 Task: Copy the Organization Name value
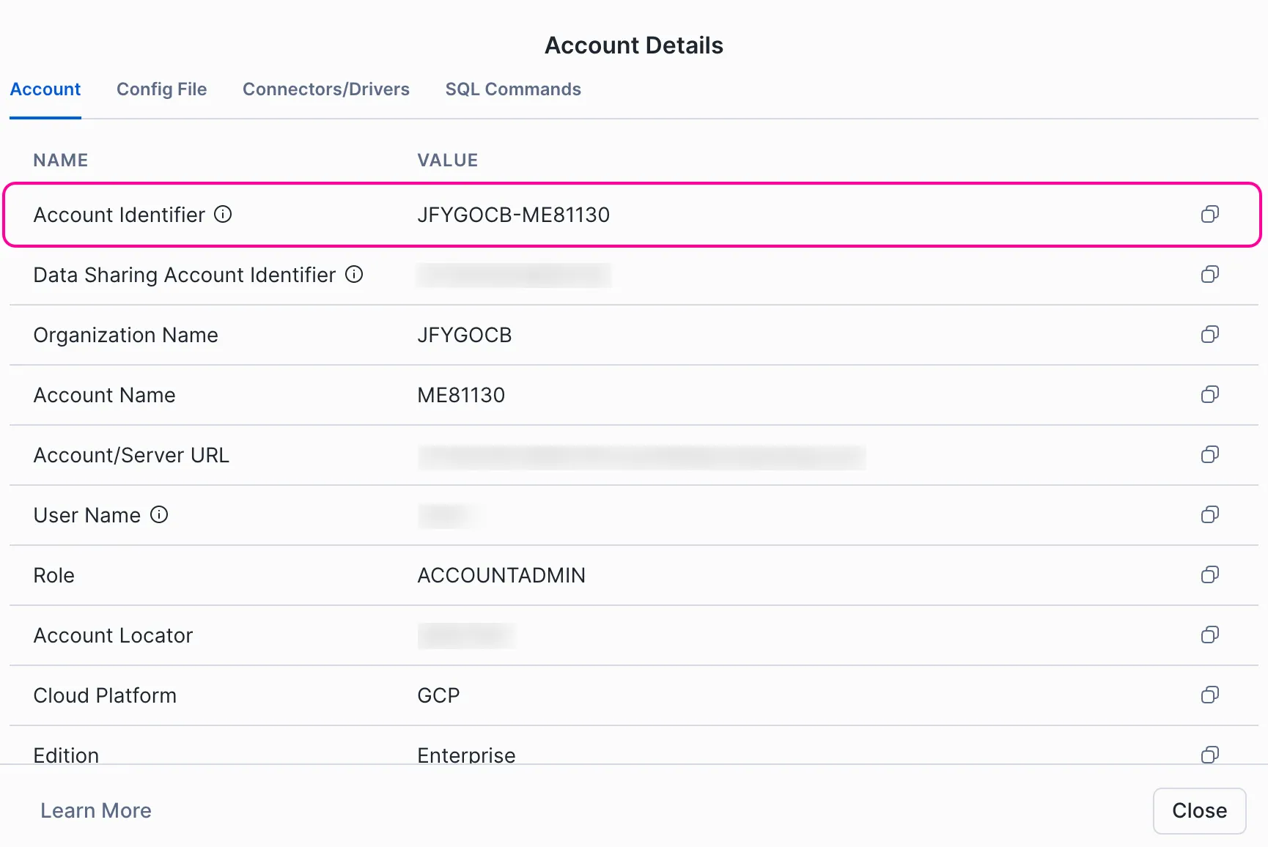point(1209,334)
